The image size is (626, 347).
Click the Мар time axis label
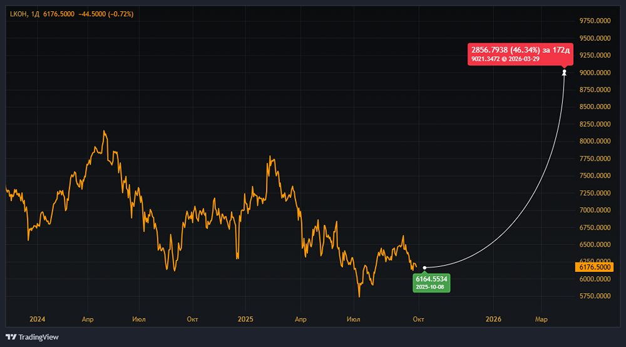[x=541, y=319]
